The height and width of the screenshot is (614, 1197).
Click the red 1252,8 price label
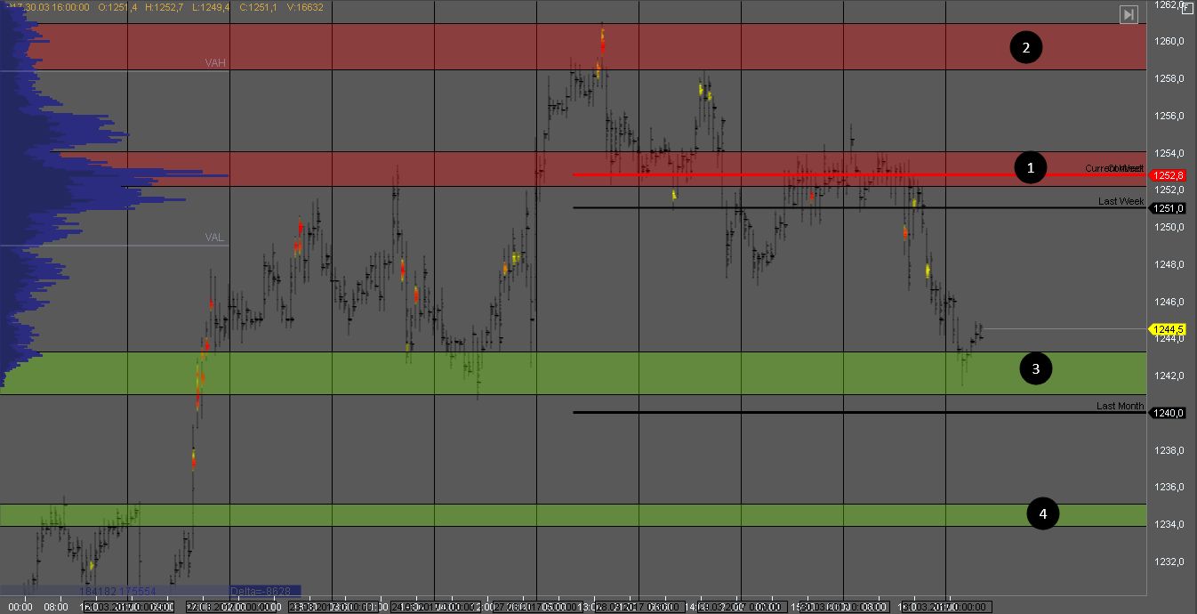1169,175
